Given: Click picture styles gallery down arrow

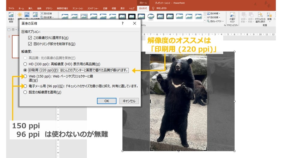Looking at the screenshot, I should coord(205,17).
